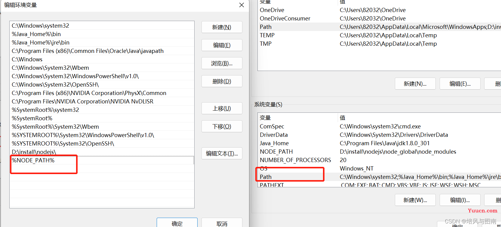Image resolution: width=501 pixels, height=227 pixels.
Task: Select the %Java_Home%\jre\bin entry
Action: click(x=102, y=42)
